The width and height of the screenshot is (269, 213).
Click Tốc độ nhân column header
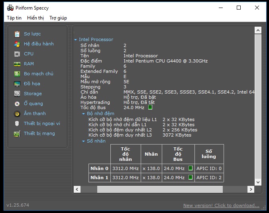coord(126,154)
